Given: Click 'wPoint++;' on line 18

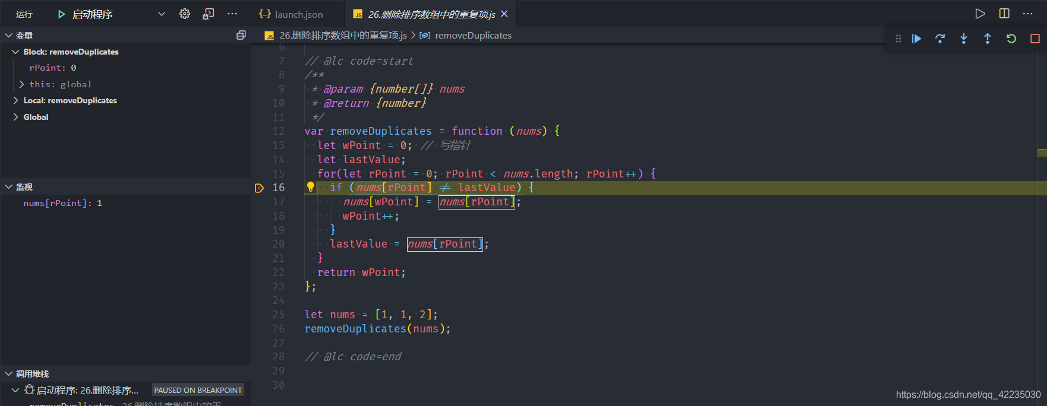Looking at the screenshot, I should pos(371,216).
